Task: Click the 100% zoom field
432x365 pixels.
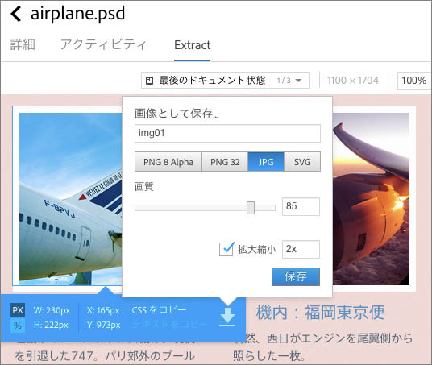Action: 413,81
